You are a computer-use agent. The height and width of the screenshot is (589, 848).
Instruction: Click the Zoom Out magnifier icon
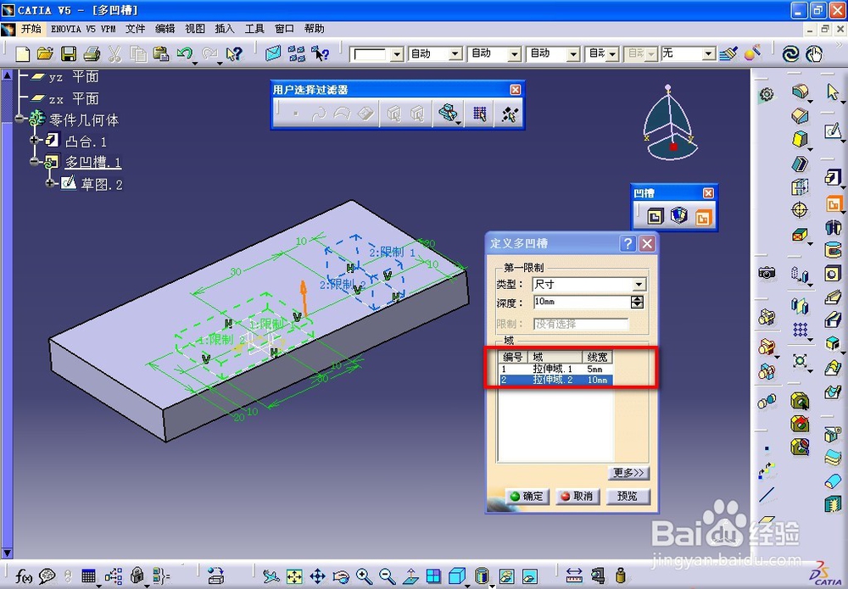(x=387, y=576)
